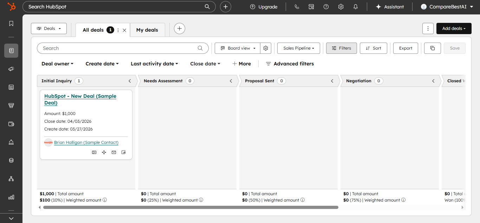Collapse the Negotiation column

(433, 81)
